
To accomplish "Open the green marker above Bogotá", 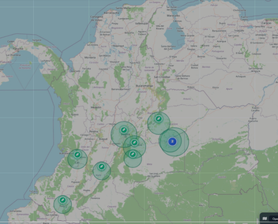I will pos(124,130).
